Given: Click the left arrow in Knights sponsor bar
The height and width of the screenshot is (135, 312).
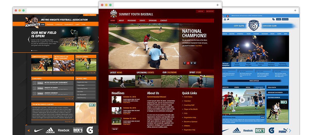Looking at the screenshot, I should (29, 131).
